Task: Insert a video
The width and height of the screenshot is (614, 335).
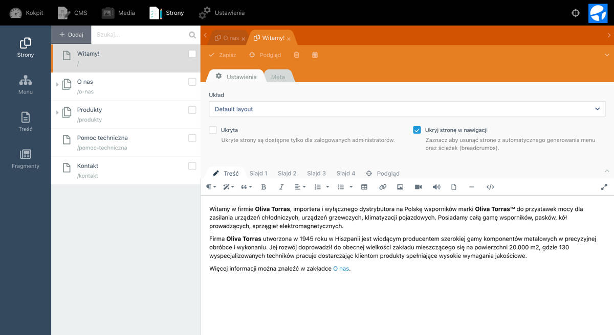Action: (x=418, y=187)
